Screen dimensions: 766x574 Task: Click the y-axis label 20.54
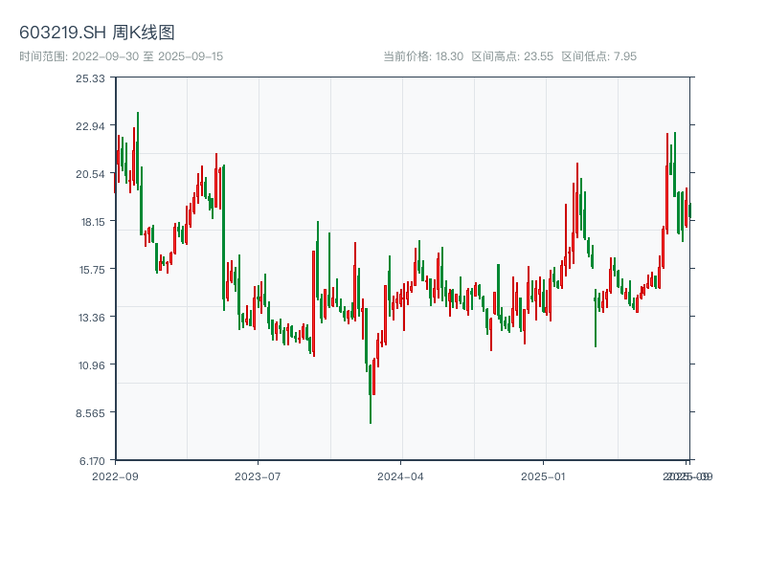[x=90, y=174]
